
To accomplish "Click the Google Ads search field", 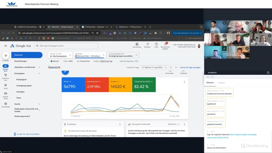I will (x=66, y=46).
